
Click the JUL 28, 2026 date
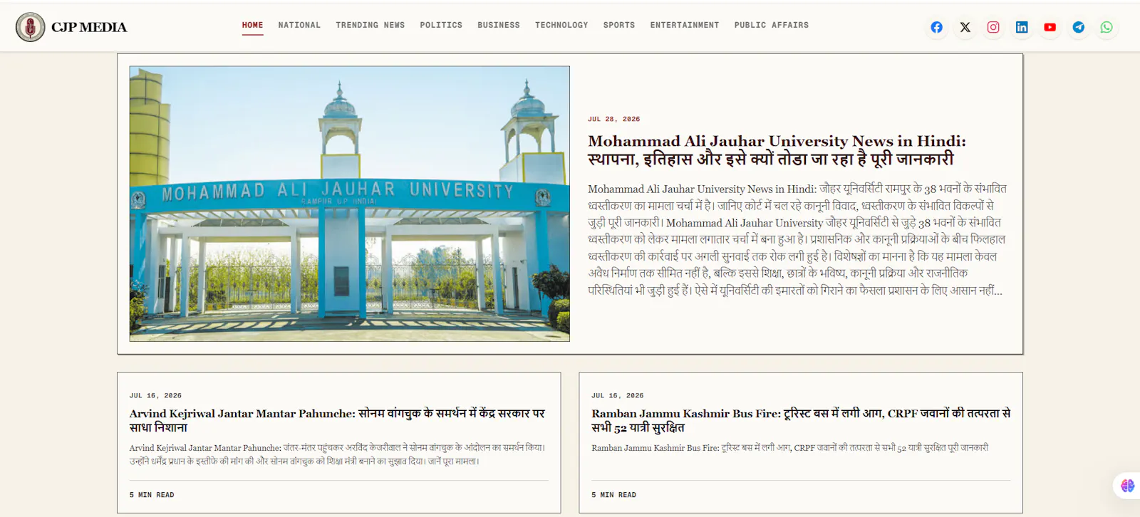point(613,119)
